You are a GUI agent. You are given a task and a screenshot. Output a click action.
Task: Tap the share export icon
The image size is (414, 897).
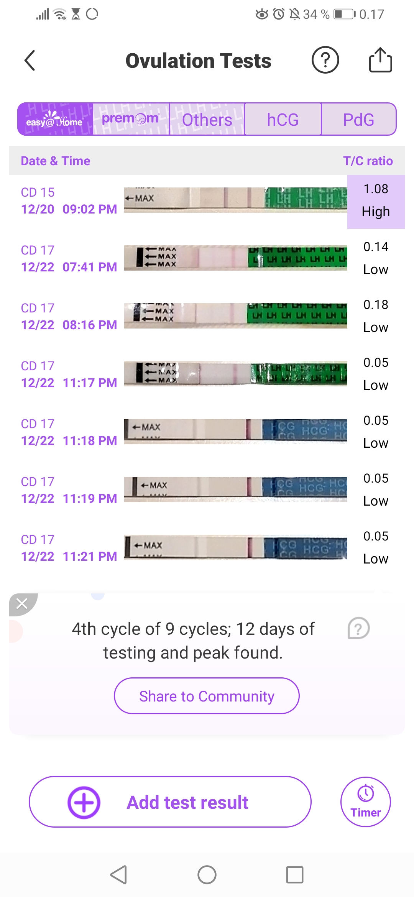pyautogui.click(x=380, y=60)
